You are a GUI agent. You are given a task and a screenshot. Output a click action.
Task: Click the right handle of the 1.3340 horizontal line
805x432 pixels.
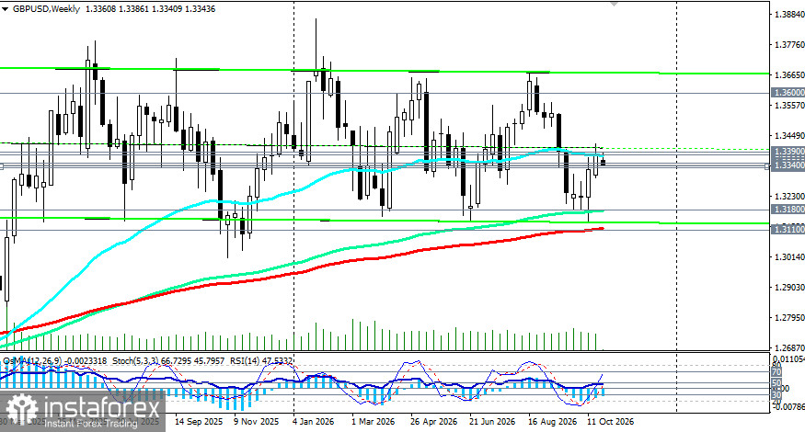(x=768, y=166)
